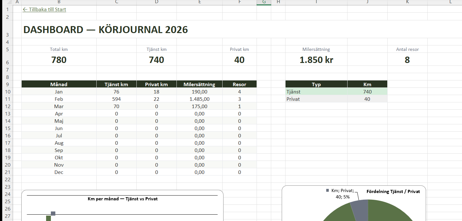This screenshot has width=462, height=221.
Task: Click the Total km value 780
Action: pyautogui.click(x=59, y=60)
